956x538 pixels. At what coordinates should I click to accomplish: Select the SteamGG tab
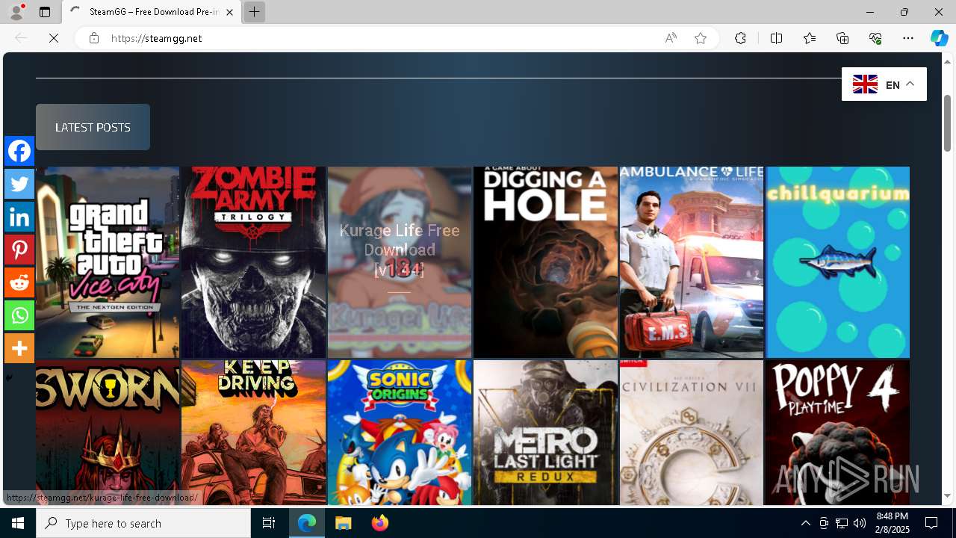click(152, 12)
